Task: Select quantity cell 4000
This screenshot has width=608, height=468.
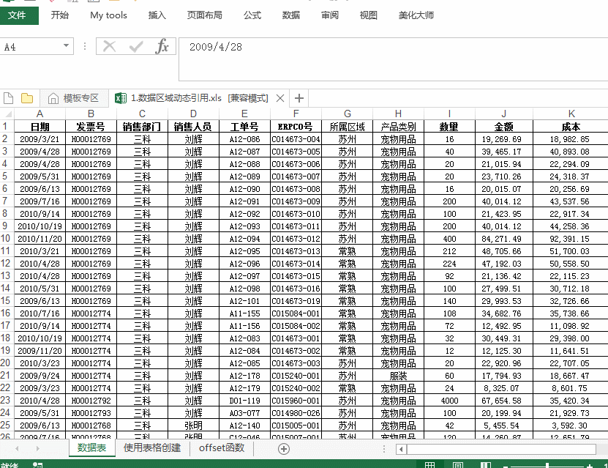Action: tap(449, 401)
